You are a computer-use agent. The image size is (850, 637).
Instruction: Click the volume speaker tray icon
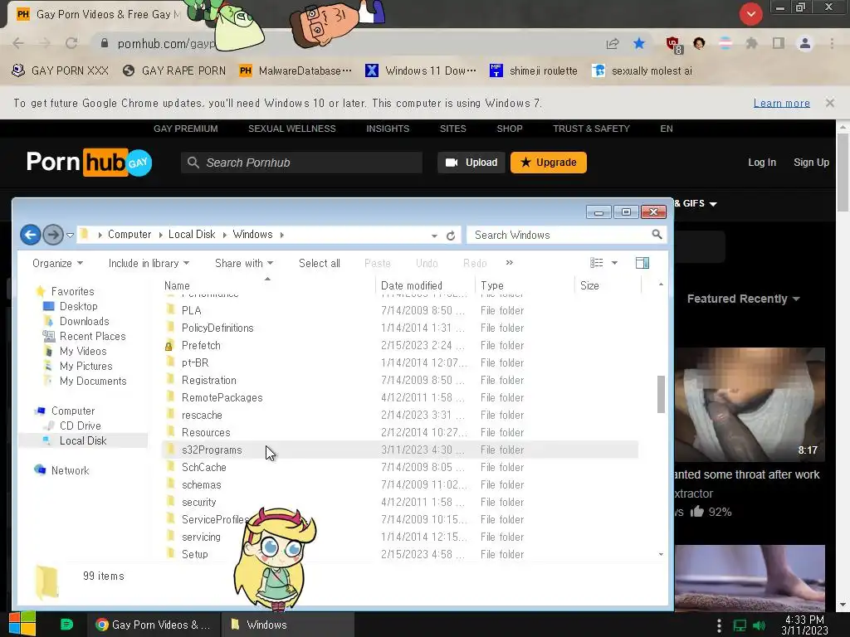[x=760, y=625]
